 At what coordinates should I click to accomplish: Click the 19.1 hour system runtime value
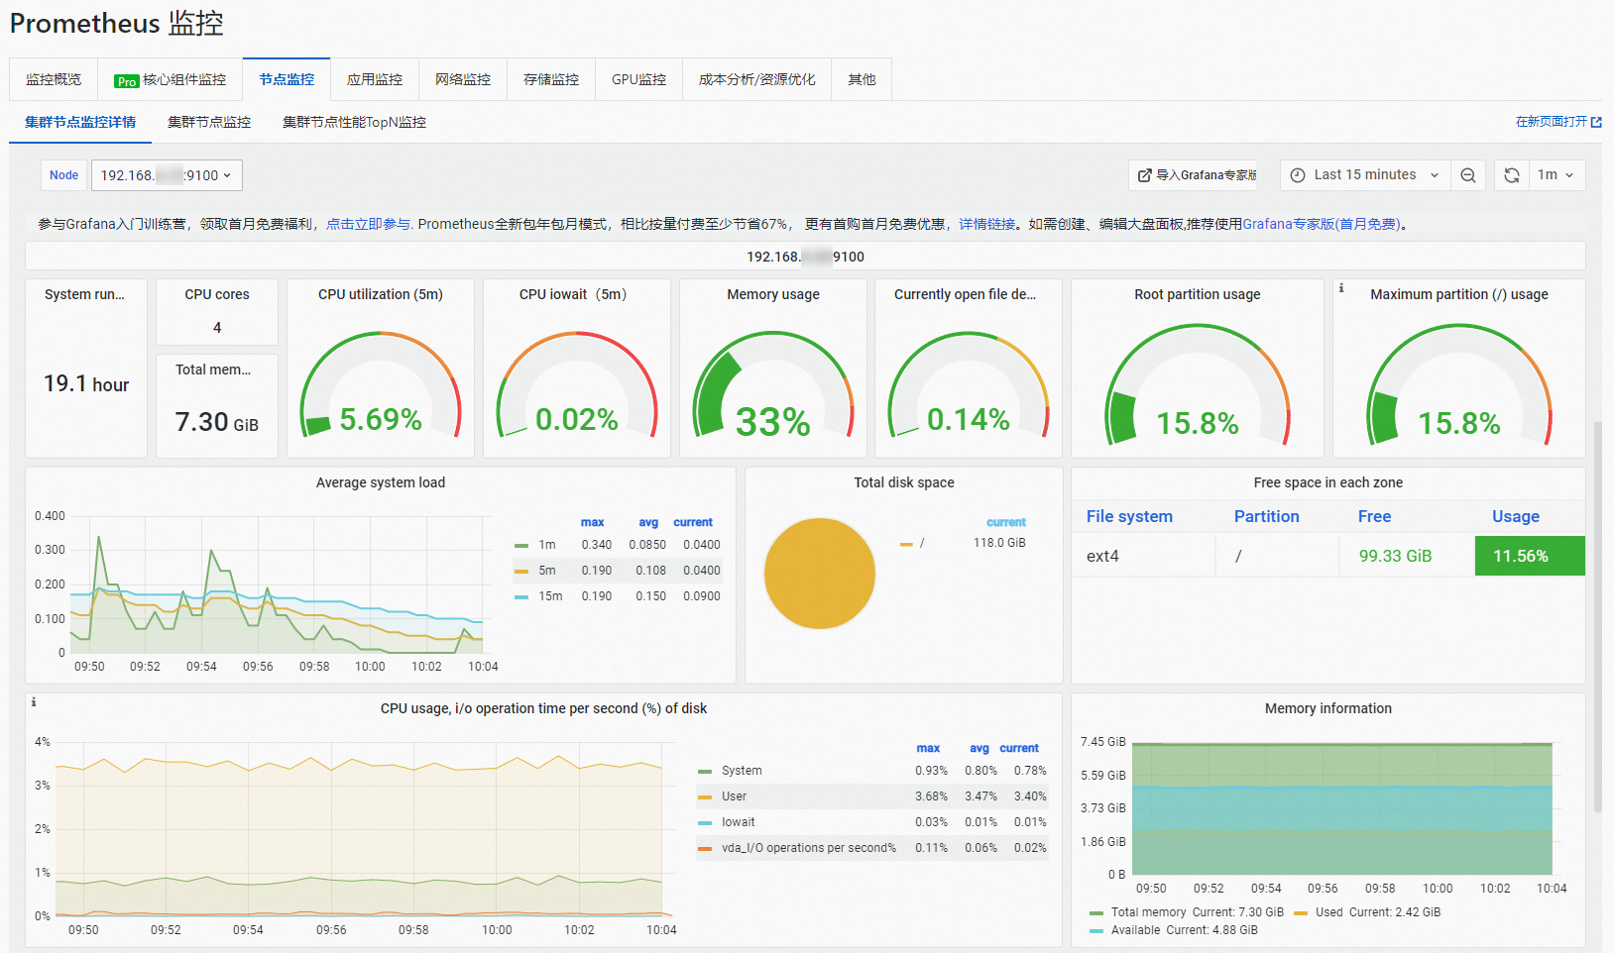86,383
